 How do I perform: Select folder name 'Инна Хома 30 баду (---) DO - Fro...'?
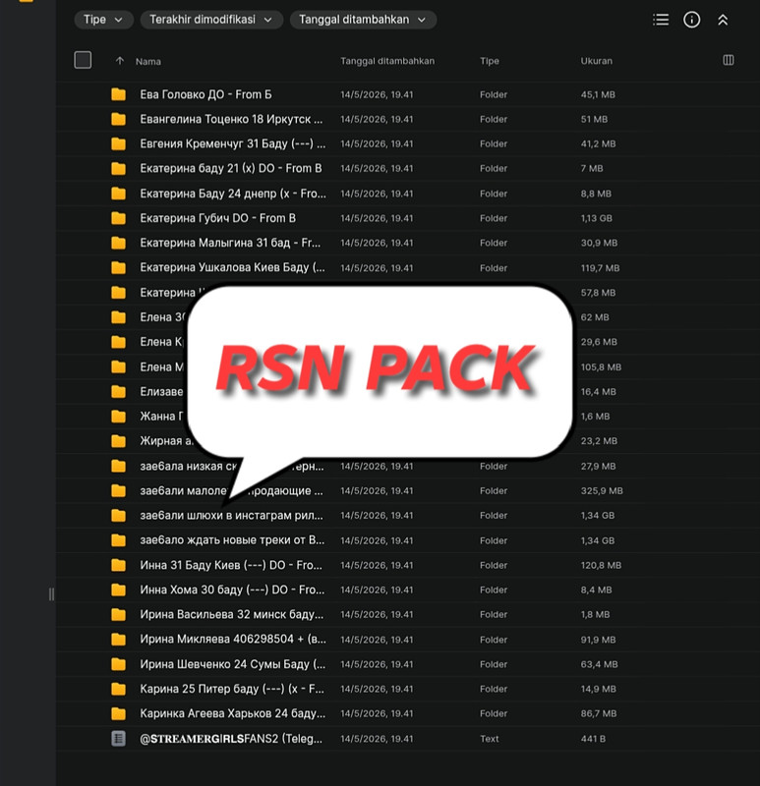pyautogui.click(x=232, y=589)
